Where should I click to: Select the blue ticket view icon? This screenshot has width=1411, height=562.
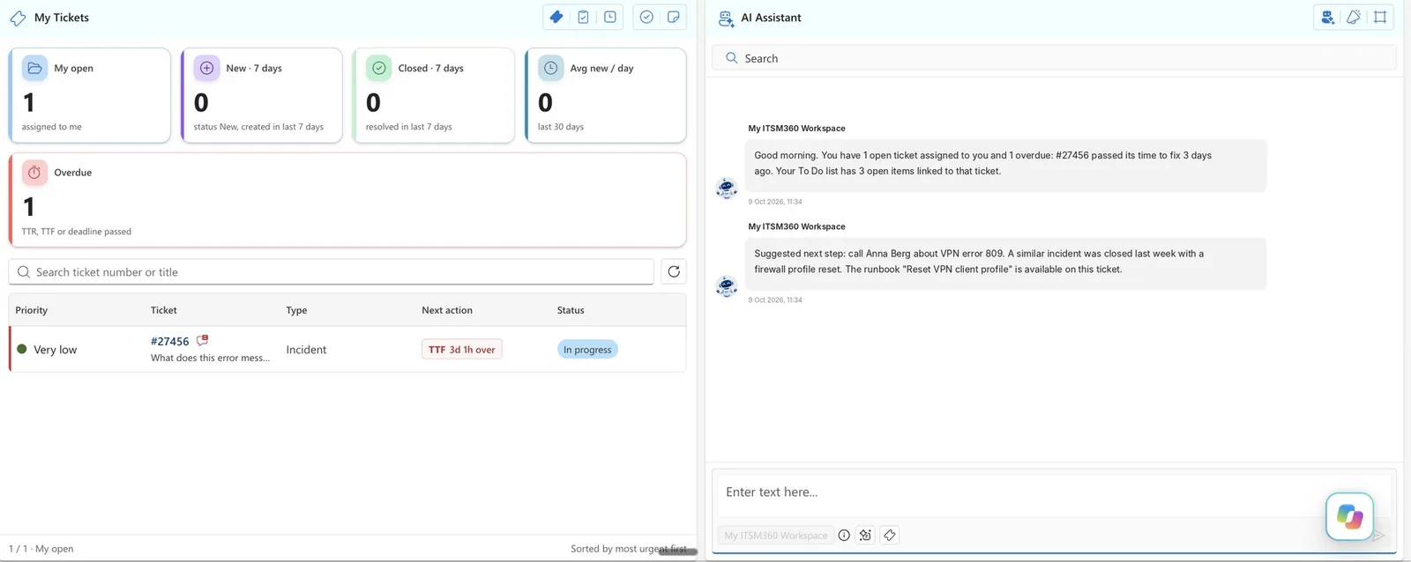pos(556,17)
